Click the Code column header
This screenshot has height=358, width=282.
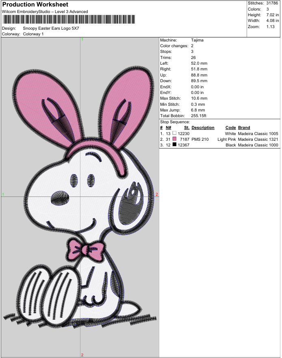tap(230, 128)
